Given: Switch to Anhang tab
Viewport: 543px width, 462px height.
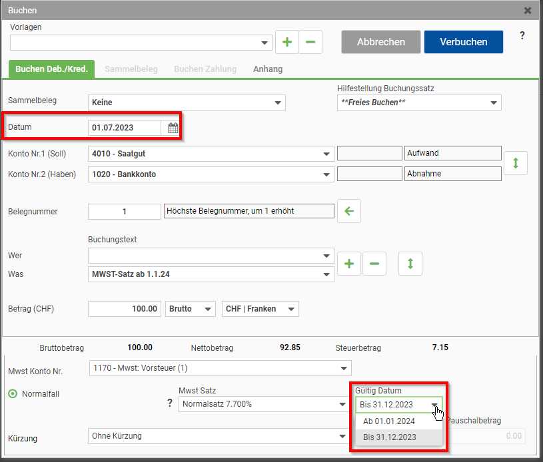Looking at the screenshot, I should [268, 69].
